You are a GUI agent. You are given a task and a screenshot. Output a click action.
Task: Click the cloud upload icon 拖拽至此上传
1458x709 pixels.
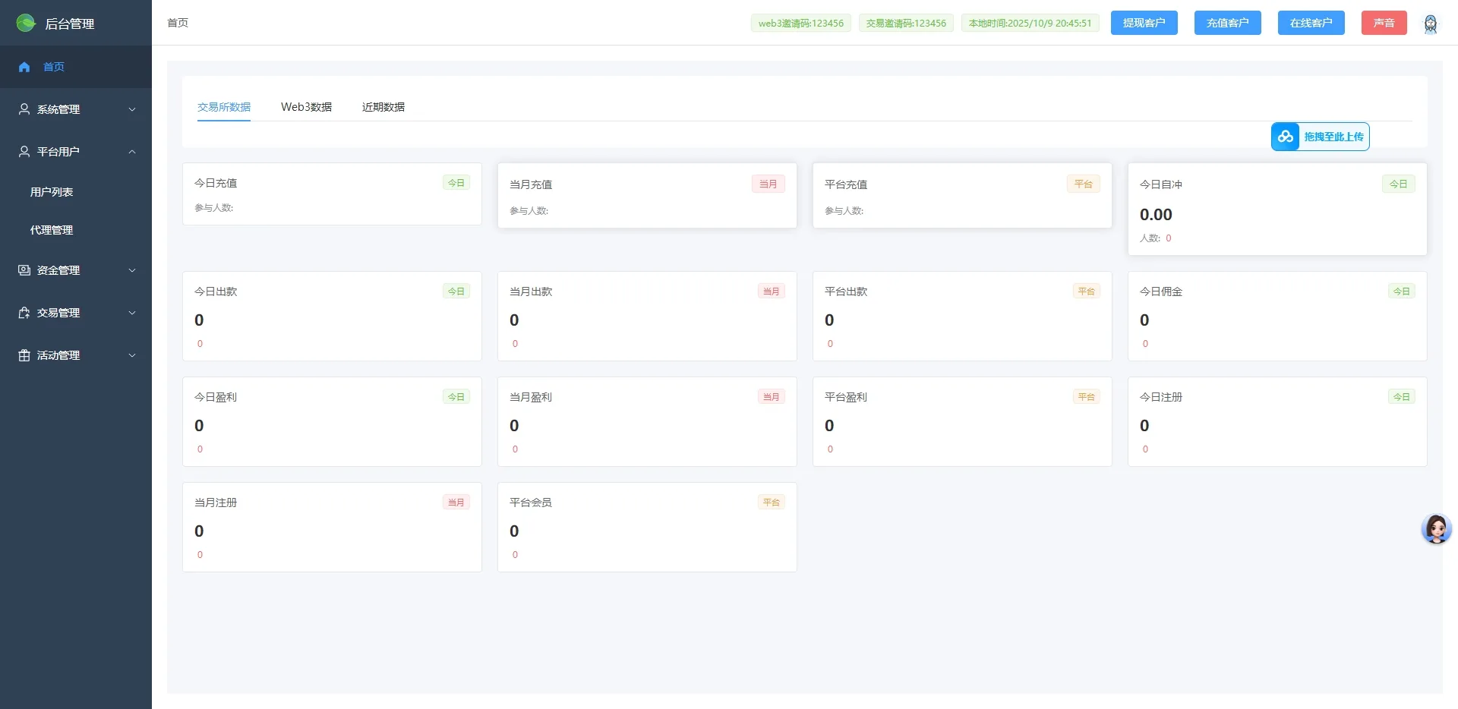click(x=1286, y=137)
